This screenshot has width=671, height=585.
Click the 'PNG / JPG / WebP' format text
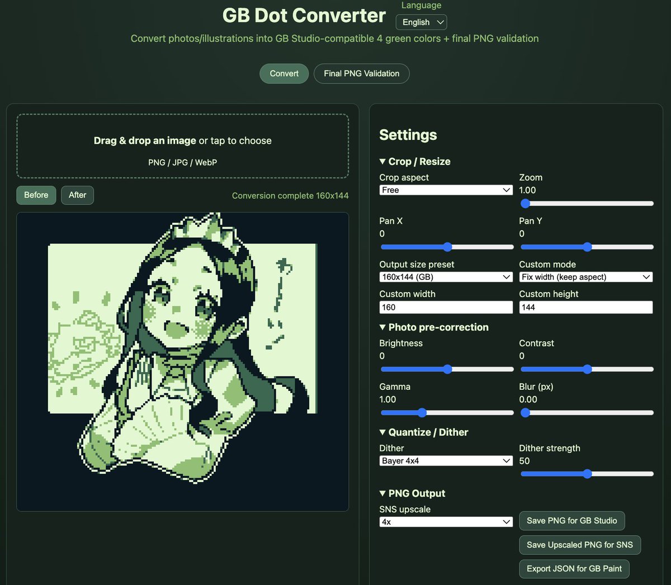pyautogui.click(x=183, y=162)
